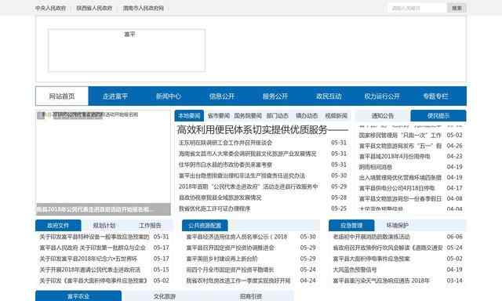
Task: Switch to 省市要闻 tab
Action: click(219, 116)
